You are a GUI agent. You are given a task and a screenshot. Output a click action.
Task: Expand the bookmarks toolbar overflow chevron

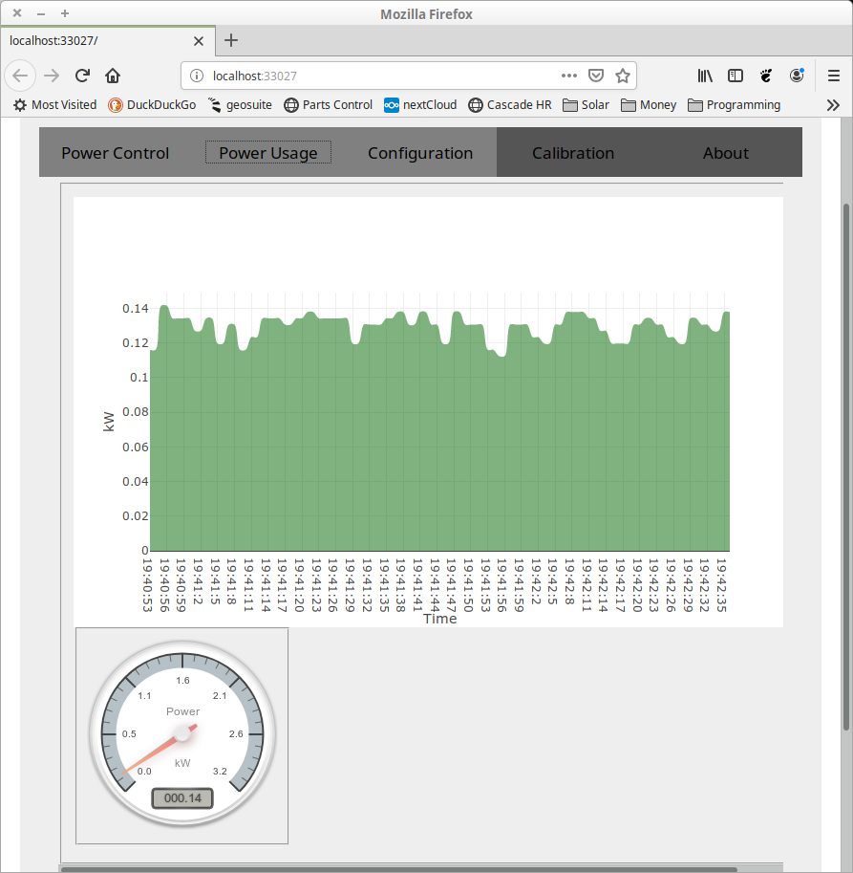[833, 105]
